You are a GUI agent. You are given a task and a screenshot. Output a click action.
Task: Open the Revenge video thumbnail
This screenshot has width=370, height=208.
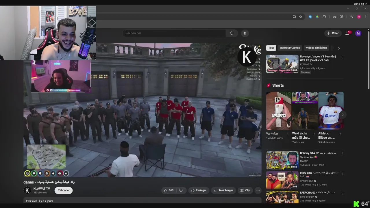[x=282, y=64]
